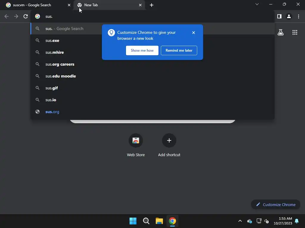The height and width of the screenshot is (228, 305).
Task: Open taskbar Search
Action: pos(146,221)
